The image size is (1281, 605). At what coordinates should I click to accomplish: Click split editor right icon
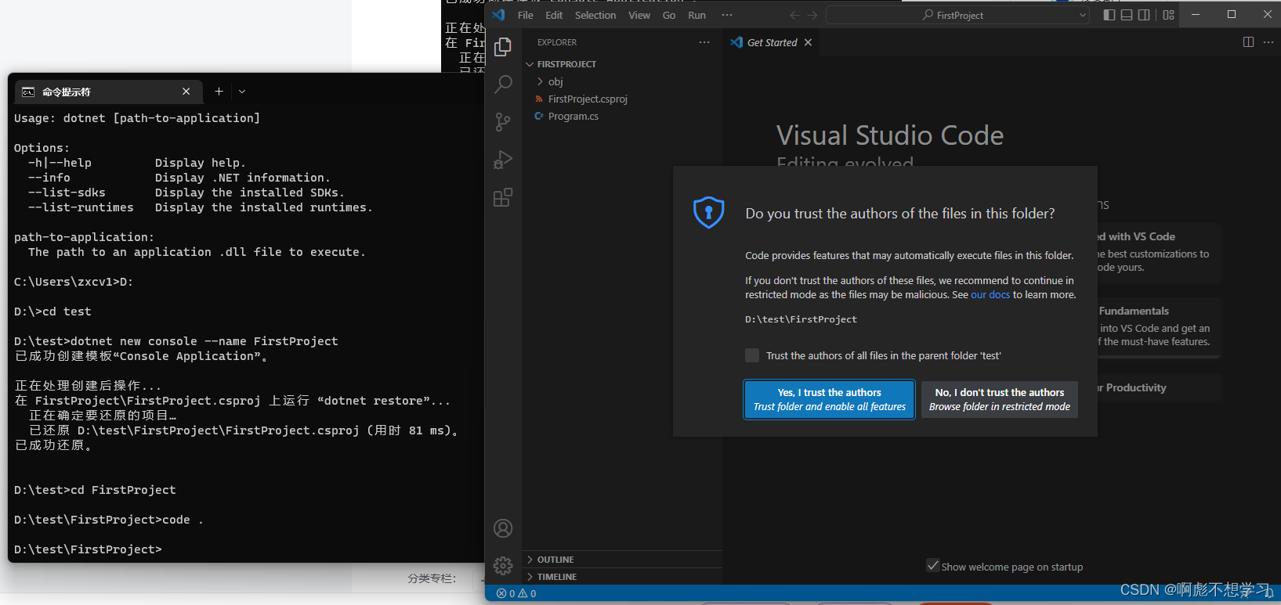point(1248,42)
